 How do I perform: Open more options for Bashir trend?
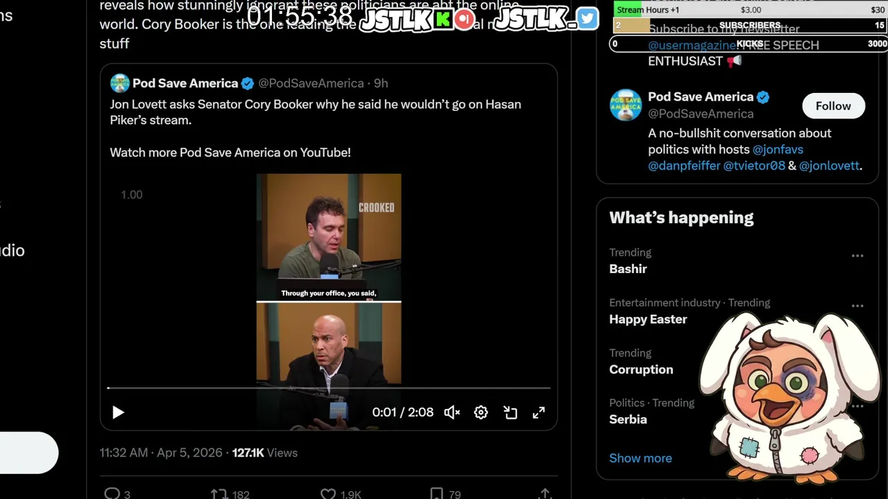click(x=857, y=256)
